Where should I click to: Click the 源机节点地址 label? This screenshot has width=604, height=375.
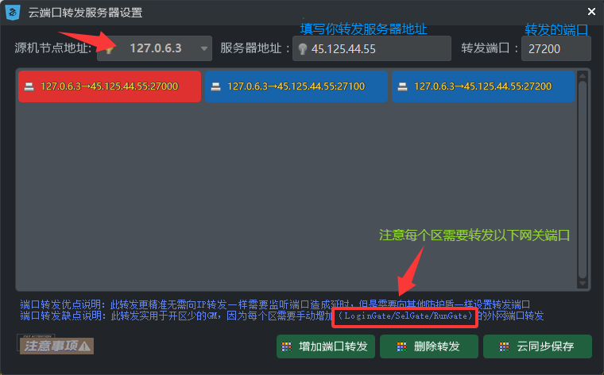(x=53, y=48)
